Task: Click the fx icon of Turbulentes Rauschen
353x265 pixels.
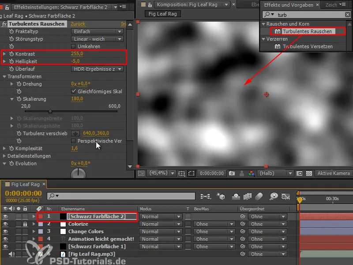Action: 4,24
